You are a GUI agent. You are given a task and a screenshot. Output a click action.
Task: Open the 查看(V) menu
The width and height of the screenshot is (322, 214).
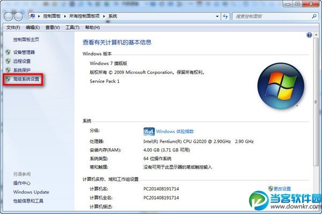(x=53, y=27)
